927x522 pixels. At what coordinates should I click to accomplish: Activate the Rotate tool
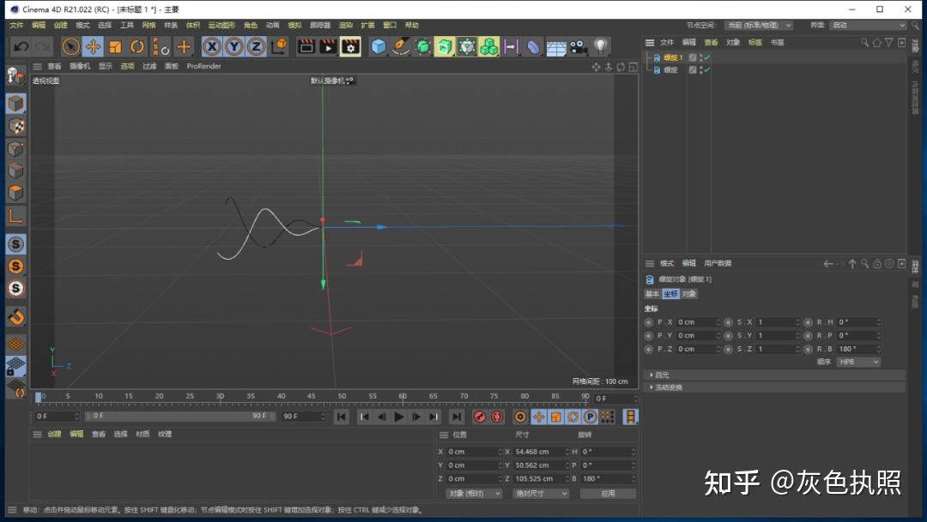137,46
